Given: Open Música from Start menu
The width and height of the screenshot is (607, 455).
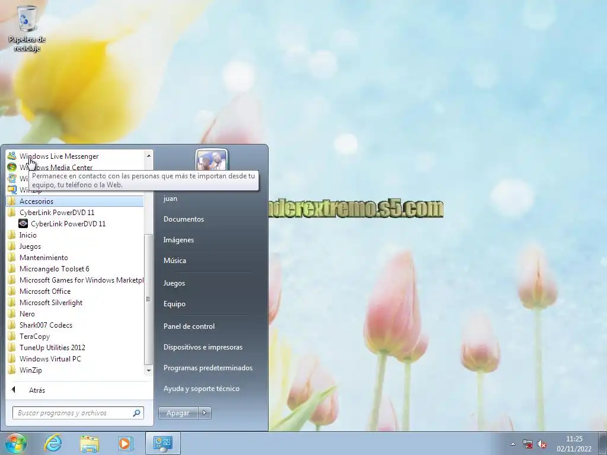Looking at the screenshot, I should (x=175, y=261).
